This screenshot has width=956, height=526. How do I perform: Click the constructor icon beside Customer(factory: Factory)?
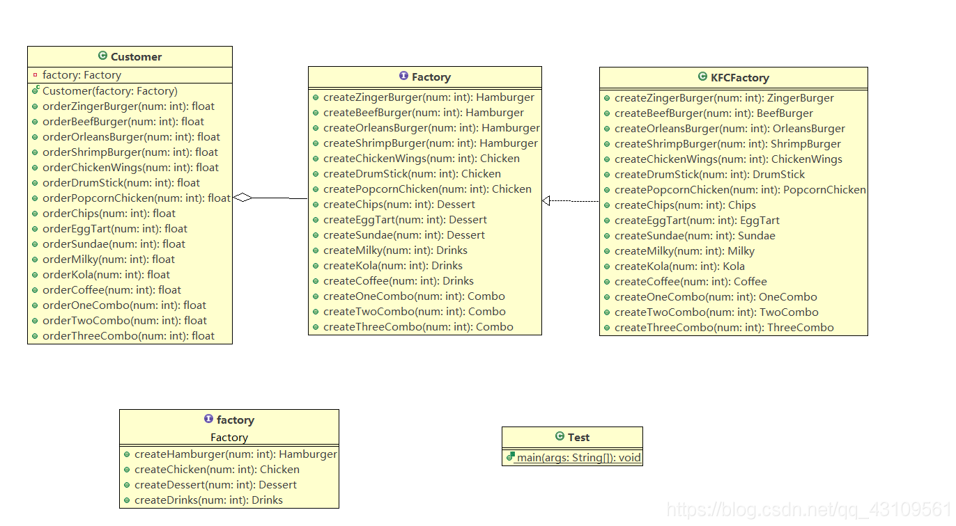(35, 90)
